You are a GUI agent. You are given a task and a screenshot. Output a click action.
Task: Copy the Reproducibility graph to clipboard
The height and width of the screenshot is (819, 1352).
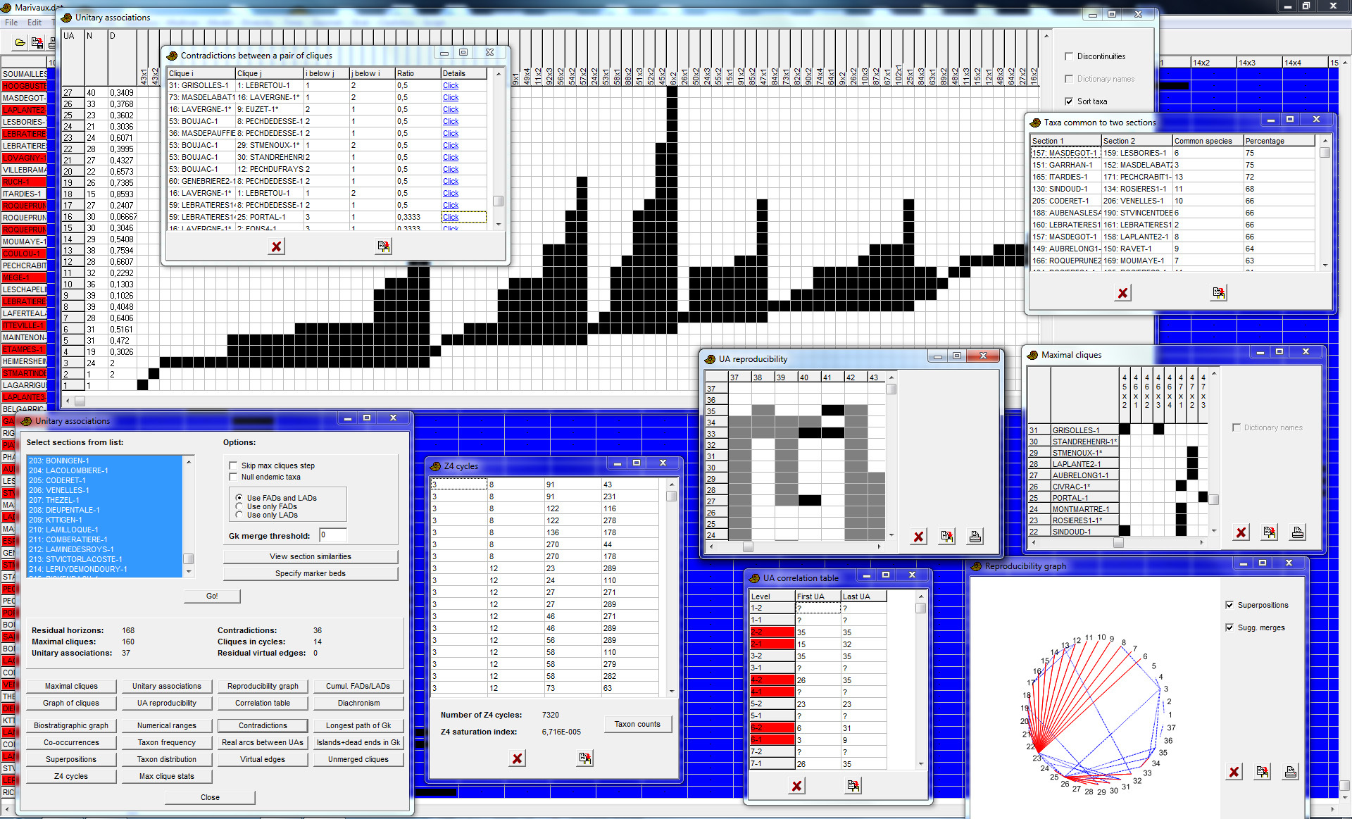click(x=1262, y=773)
